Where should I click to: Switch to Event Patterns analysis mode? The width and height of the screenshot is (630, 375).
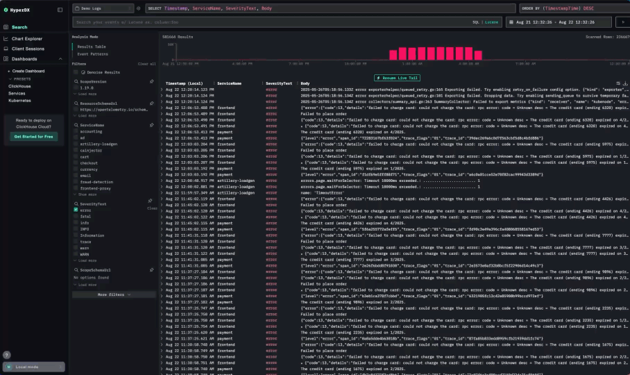point(92,53)
